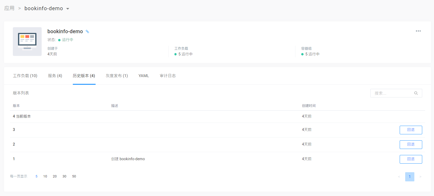The image size is (434, 196).
Task: Switch to the 工作负载 (10) tab
Action: pos(25,76)
